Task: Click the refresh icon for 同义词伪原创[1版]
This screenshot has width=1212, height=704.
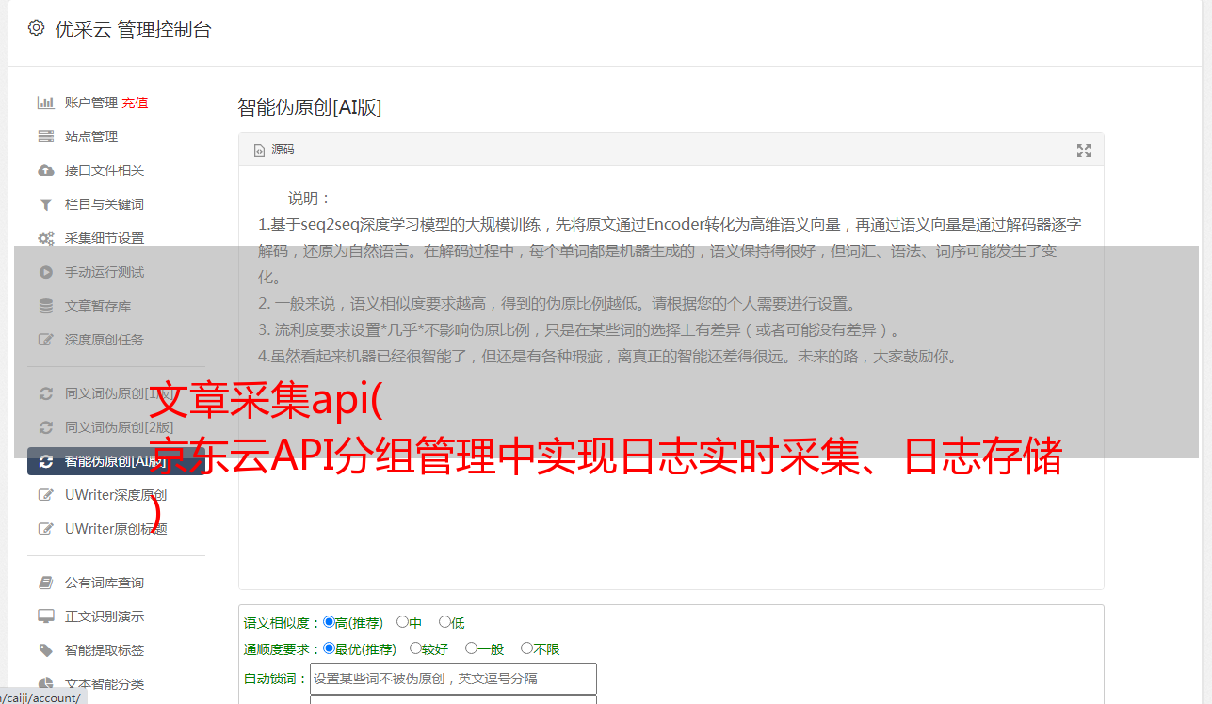Action: (45, 393)
